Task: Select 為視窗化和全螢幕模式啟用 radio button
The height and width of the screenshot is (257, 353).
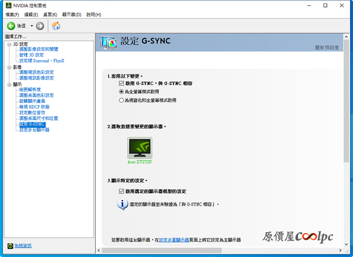Action: (x=121, y=100)
